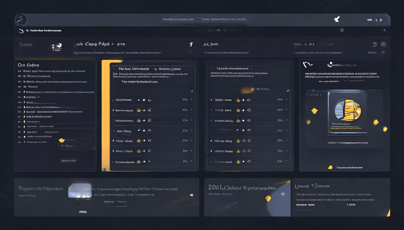Click underlined button in bottom-right card
This screenshot has height=230, width=404.
(305, 205)
